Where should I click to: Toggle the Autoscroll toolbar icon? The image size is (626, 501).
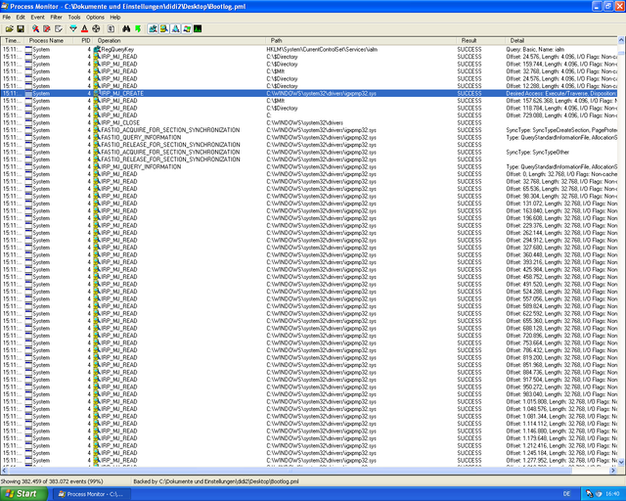coord(47,28)
